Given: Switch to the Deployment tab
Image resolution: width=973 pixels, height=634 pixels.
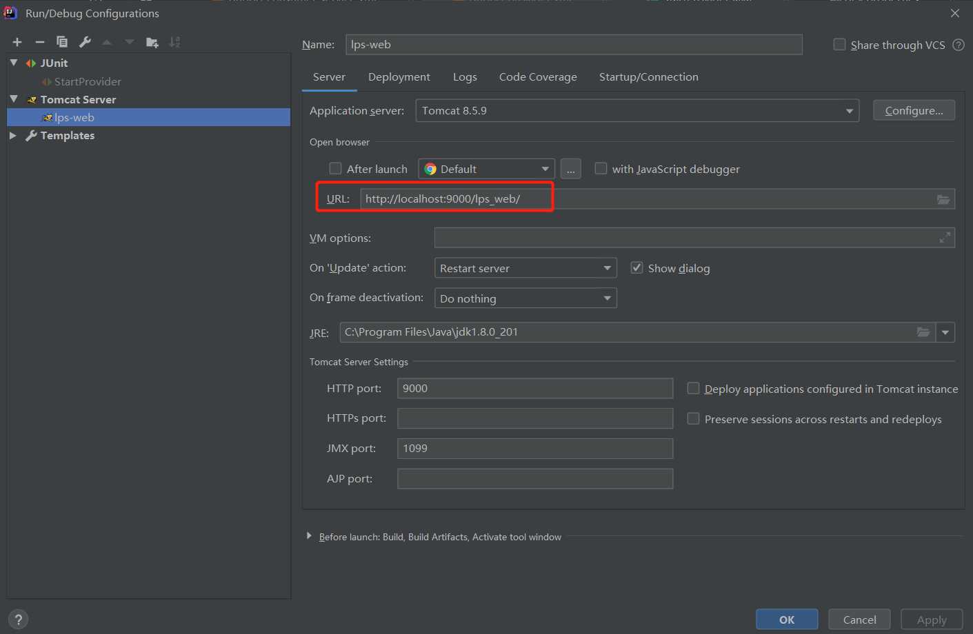Looking at the screenshot, I should pos(399,77).
